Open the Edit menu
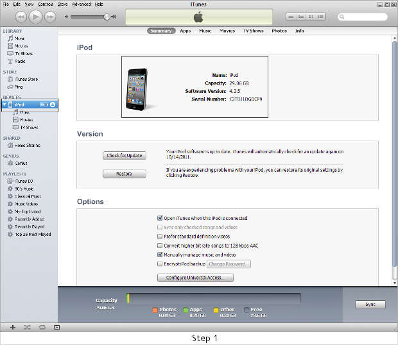398x345 pixels. point(17,4)
